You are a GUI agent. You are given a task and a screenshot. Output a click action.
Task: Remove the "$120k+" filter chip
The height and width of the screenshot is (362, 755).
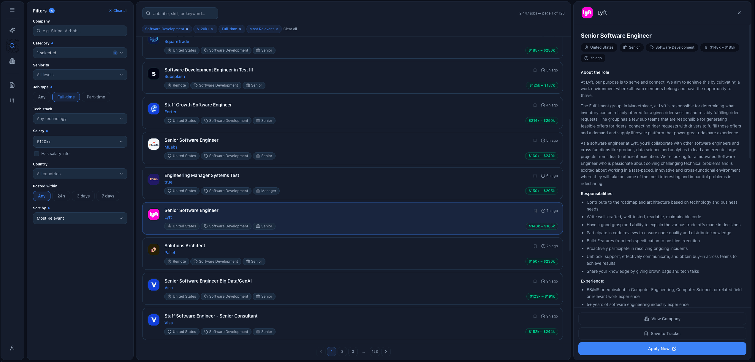click(213, 29)
